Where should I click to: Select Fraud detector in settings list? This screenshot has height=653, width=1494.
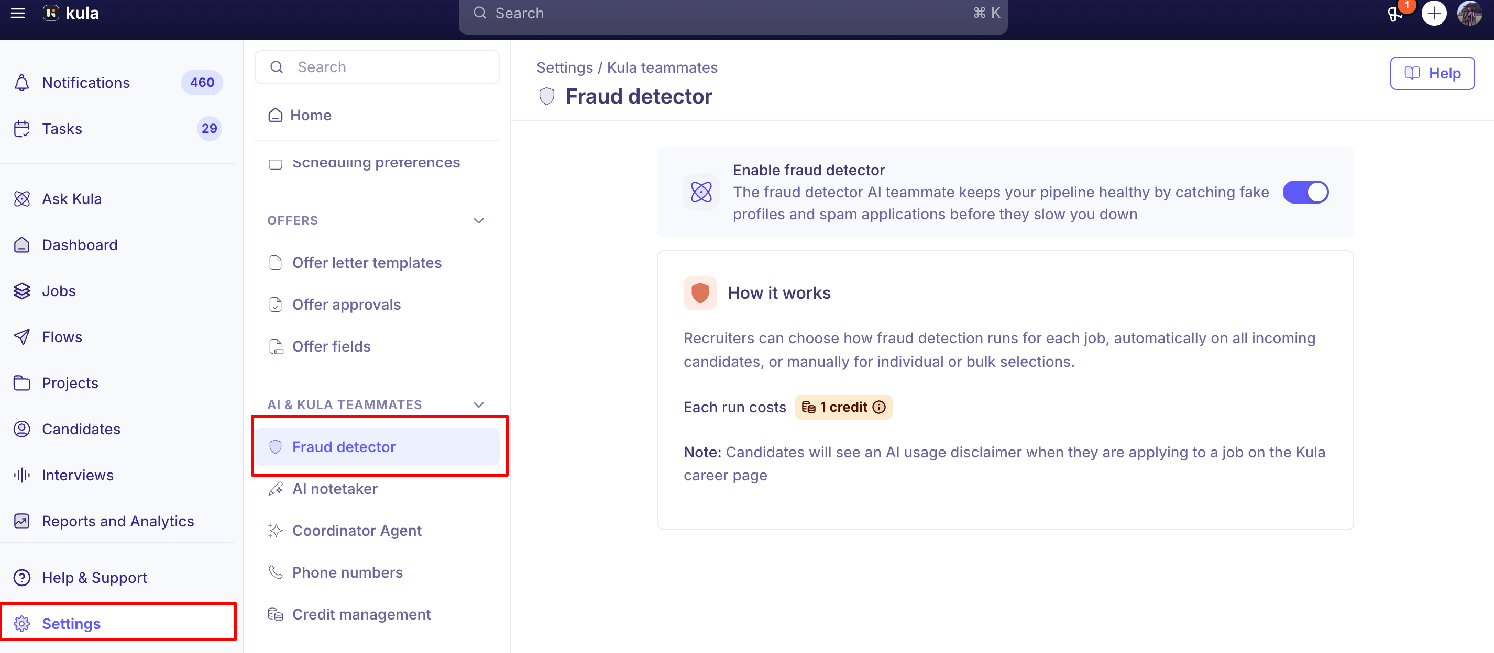point(377,447)
